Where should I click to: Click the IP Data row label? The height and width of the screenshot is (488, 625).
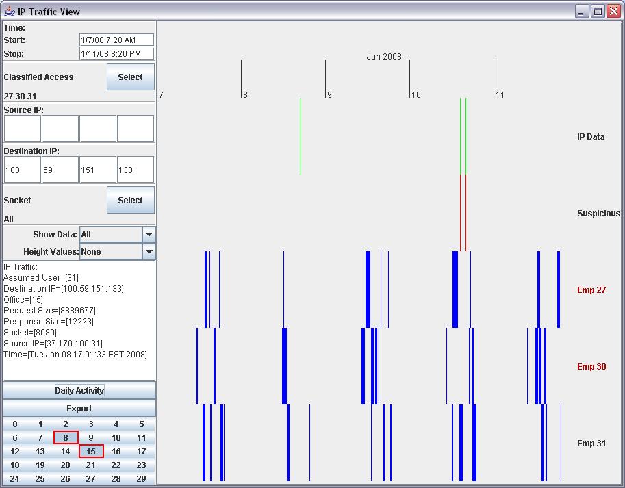[591, 137]
